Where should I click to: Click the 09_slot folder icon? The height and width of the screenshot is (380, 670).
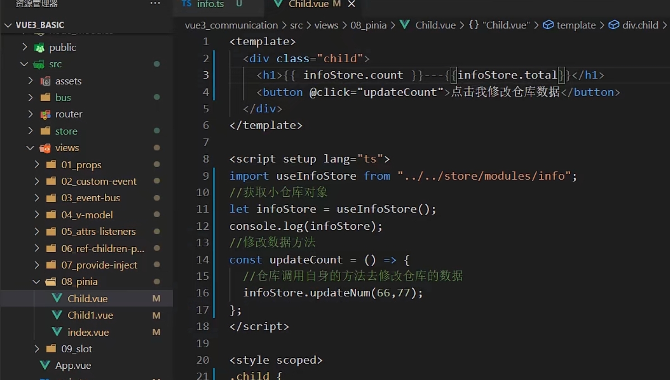click(52, 348)
